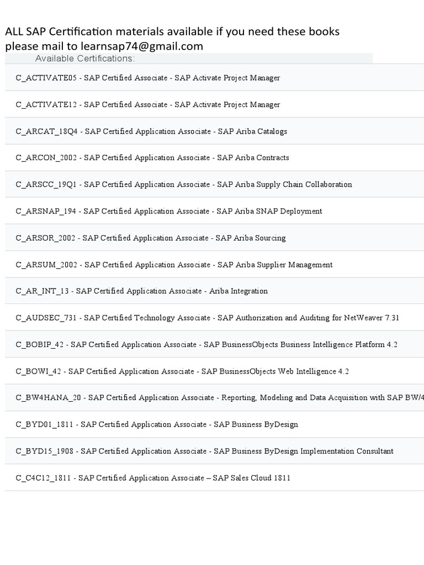Open the C_ARCON_2002 Ariba Contracts entry

pos(152,158)
